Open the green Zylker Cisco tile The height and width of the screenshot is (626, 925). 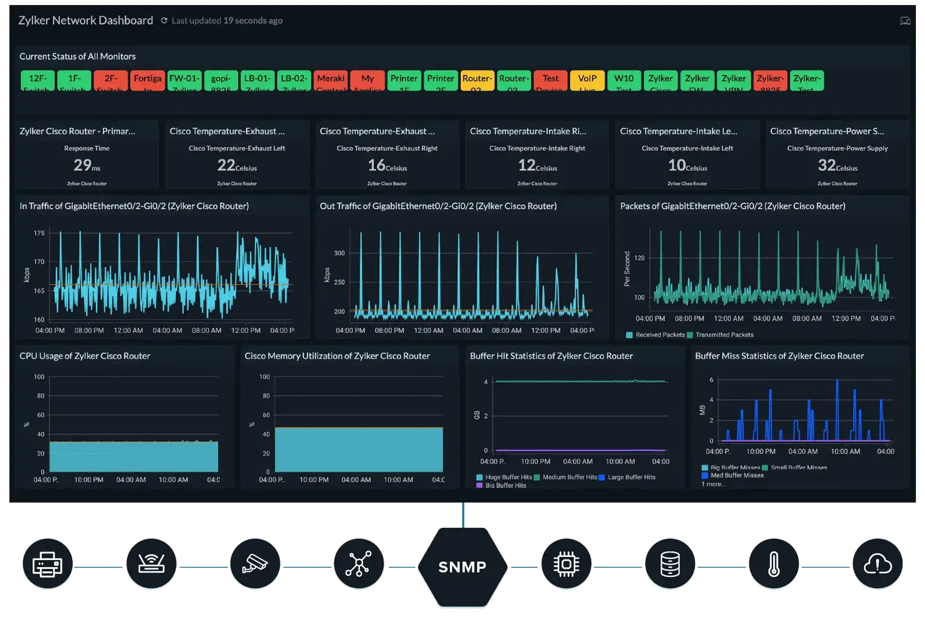661,81
